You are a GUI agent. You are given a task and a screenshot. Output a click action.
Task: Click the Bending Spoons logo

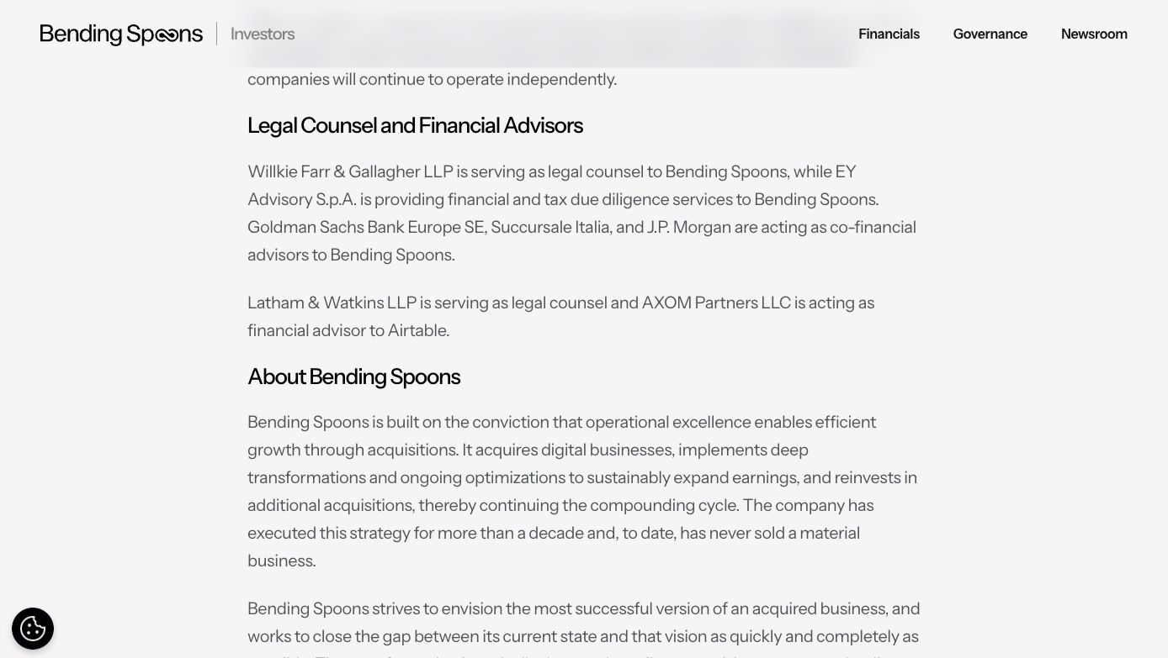[x=121, y=34]
